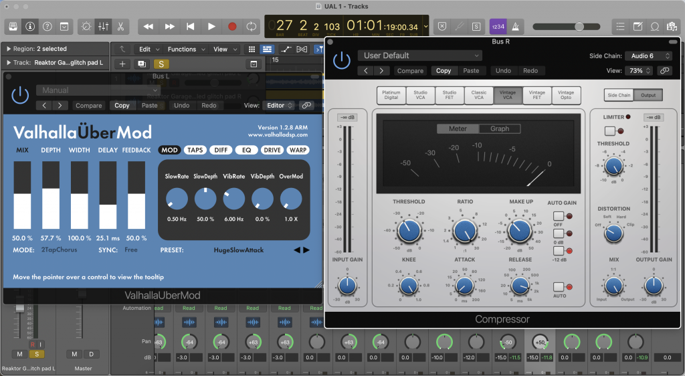This screenshot has height=376, width=685.
Task: Hit the red Record button
Action: pyautogui.click(x=232, y=27)
